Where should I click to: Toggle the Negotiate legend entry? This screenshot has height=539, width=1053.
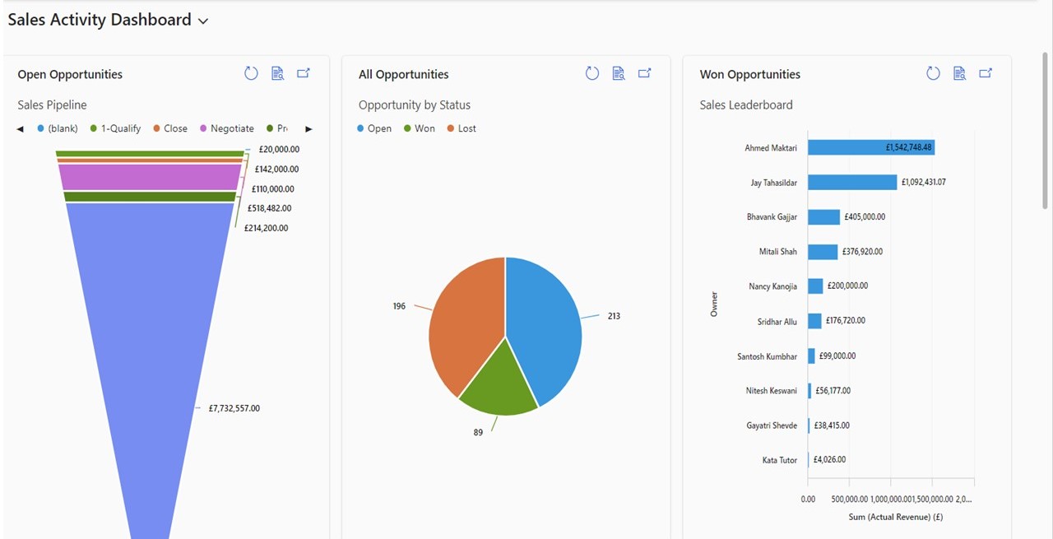(x=227, y=128)
